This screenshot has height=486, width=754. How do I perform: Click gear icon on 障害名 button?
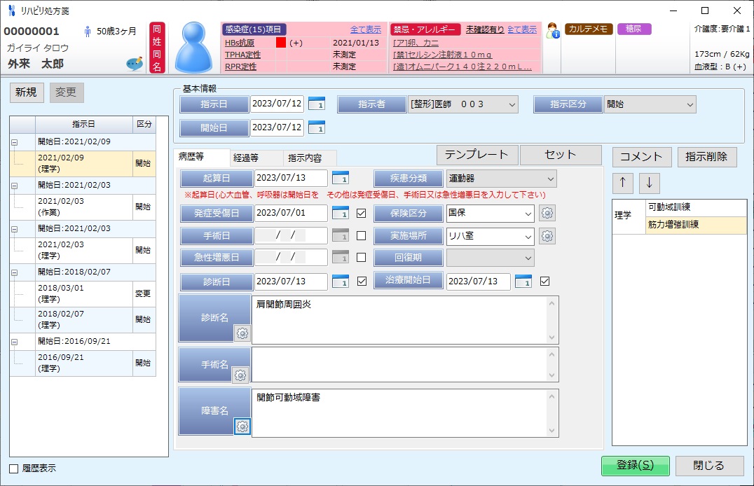tap(242, 426)
